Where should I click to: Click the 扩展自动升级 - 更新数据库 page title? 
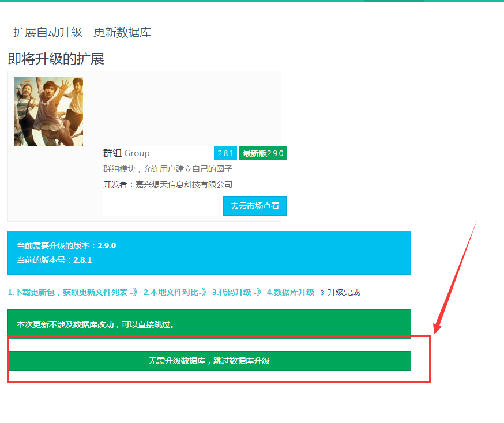tap(82, 32)
